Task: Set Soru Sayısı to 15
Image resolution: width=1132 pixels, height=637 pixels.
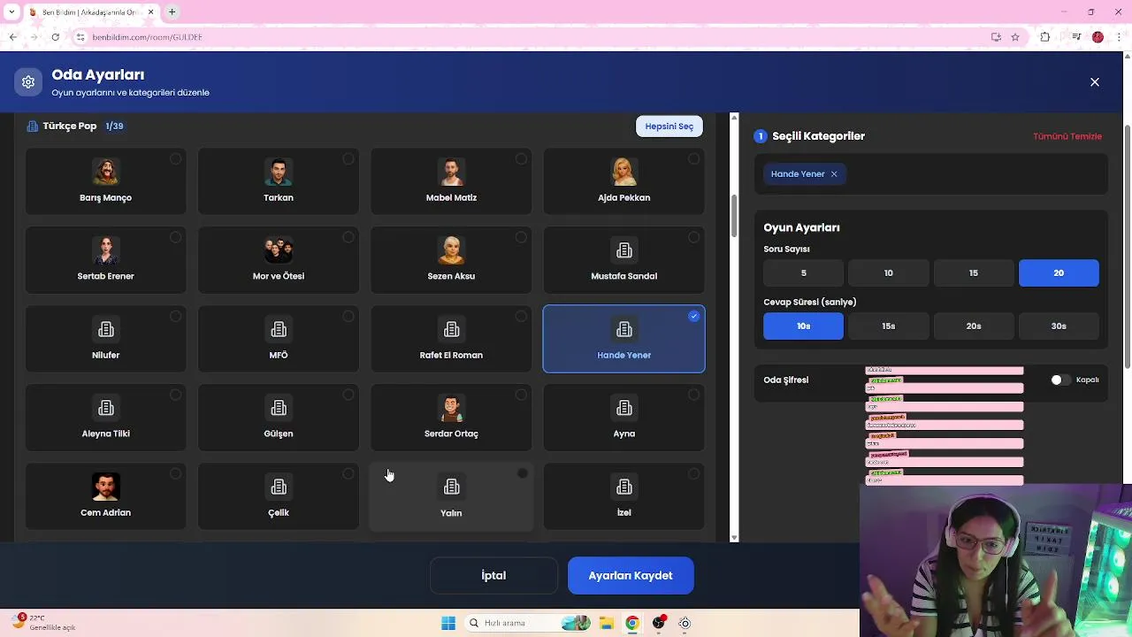Action: pos(974,273)
